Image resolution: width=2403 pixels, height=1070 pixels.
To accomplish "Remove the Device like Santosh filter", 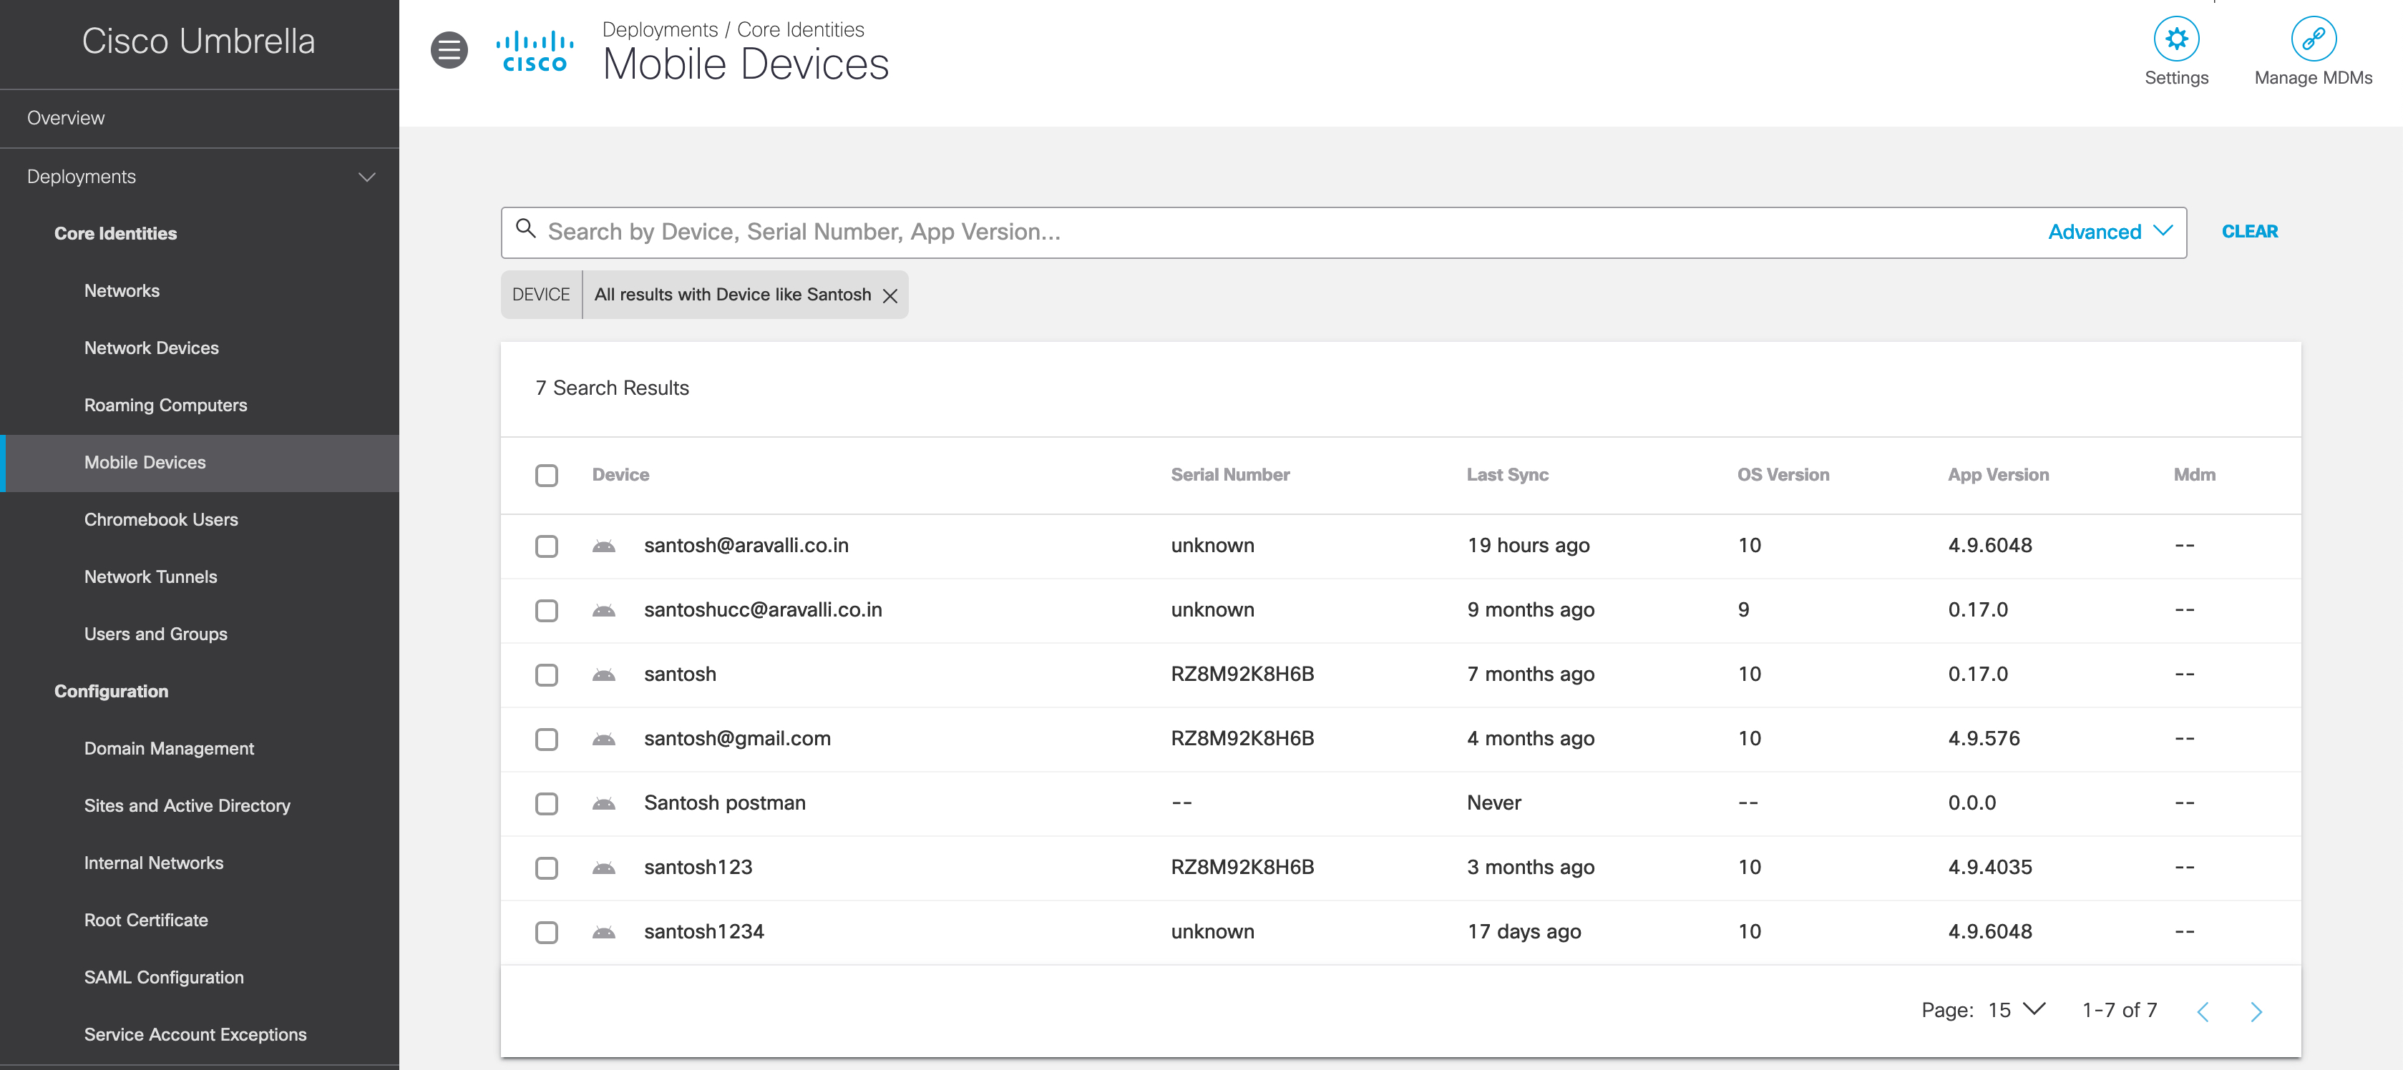I will coord(890,295).
